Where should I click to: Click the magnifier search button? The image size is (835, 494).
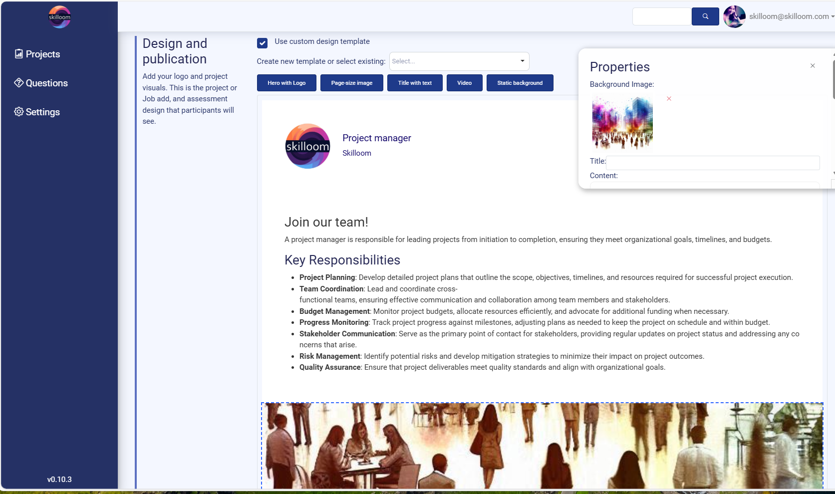(x=705, y=16)
